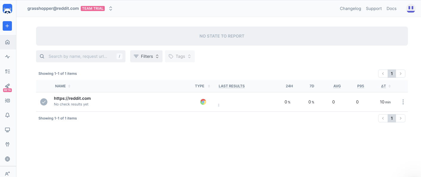Go to the Docs page
Screen dimensions: 421x177
point(392,8)
